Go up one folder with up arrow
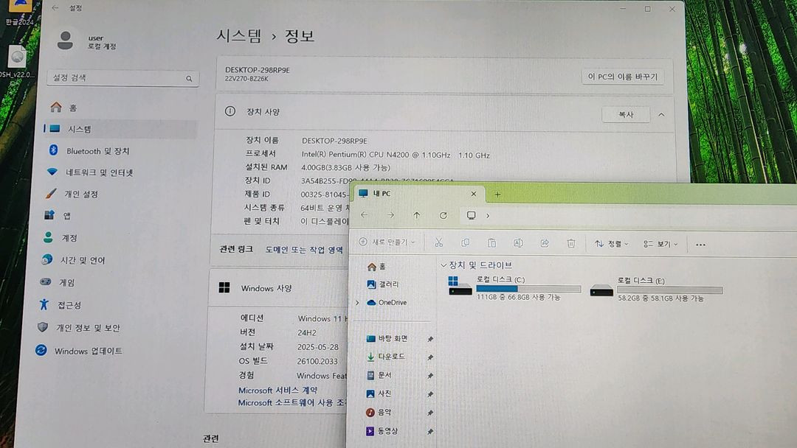Viewport: 797px width, 448px height. click(x=417, y=215)
